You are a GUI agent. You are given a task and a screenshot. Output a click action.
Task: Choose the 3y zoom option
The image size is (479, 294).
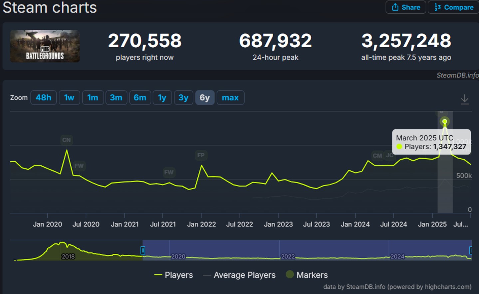(x=183, y=98)
